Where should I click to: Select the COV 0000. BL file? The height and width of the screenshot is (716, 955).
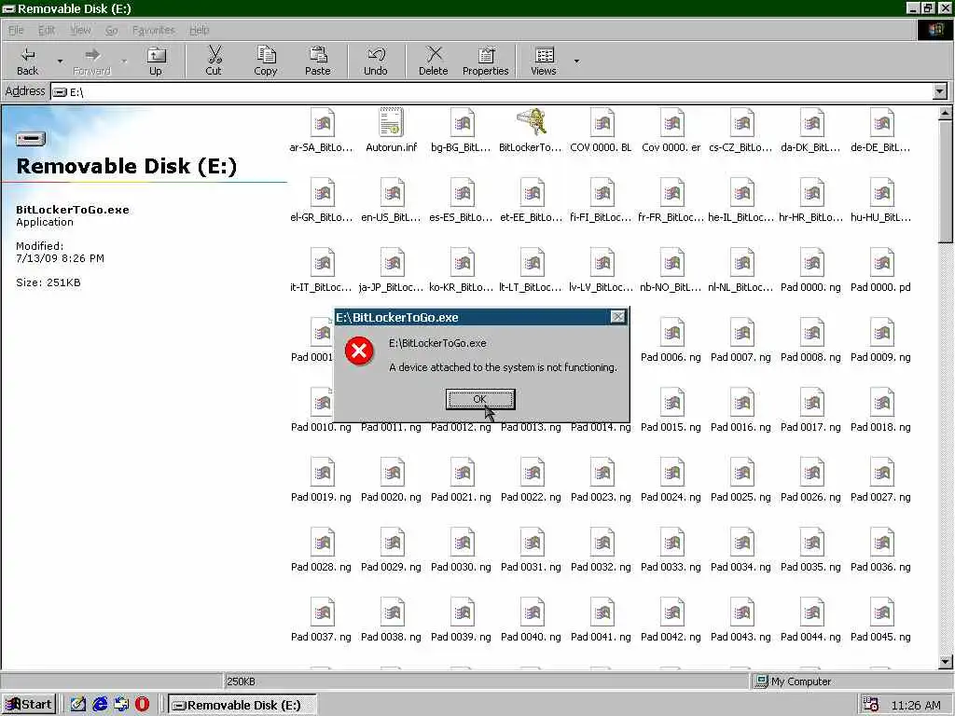pyautogui.click(x=602, y=130)
